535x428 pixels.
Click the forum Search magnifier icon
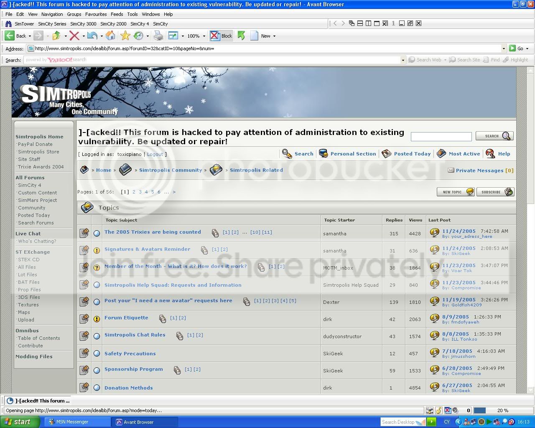click(287, 154)
